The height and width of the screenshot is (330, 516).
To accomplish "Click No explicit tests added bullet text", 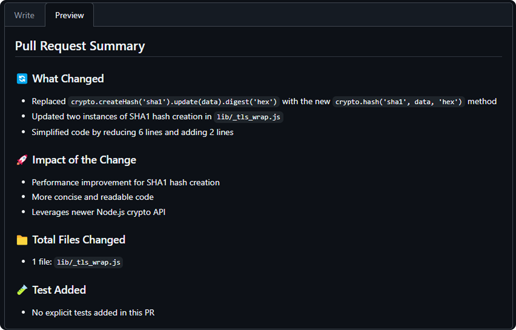I will 93,313.
